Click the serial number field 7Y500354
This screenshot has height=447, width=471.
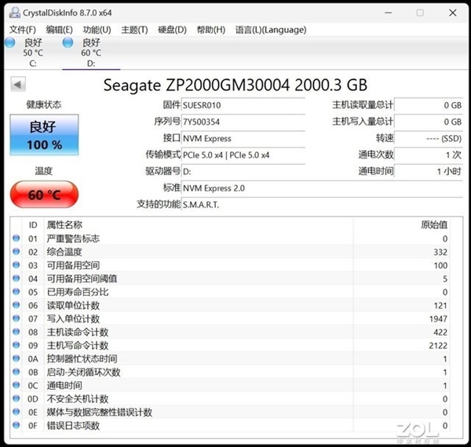click(x=243, y=122)
